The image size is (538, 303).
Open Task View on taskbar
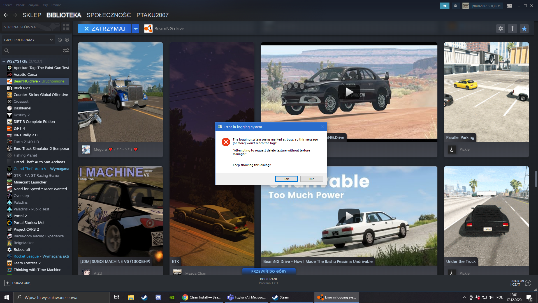click(x=117, y=297)
